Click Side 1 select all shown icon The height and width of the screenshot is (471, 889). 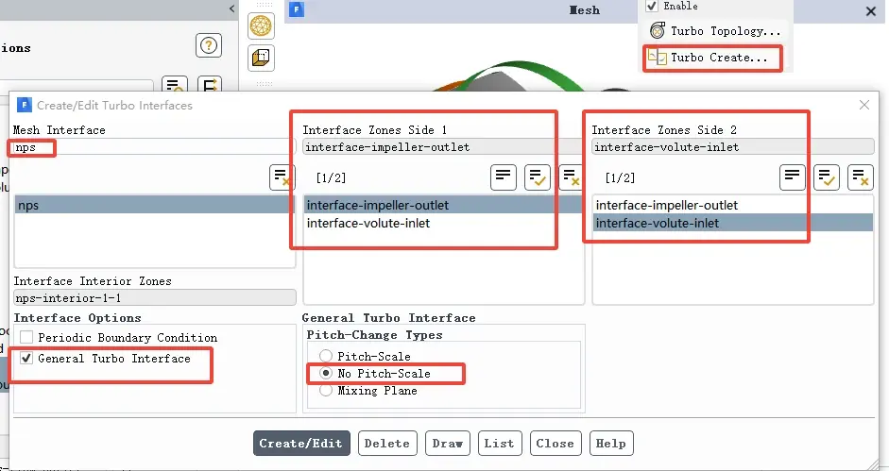click(537, 177)
